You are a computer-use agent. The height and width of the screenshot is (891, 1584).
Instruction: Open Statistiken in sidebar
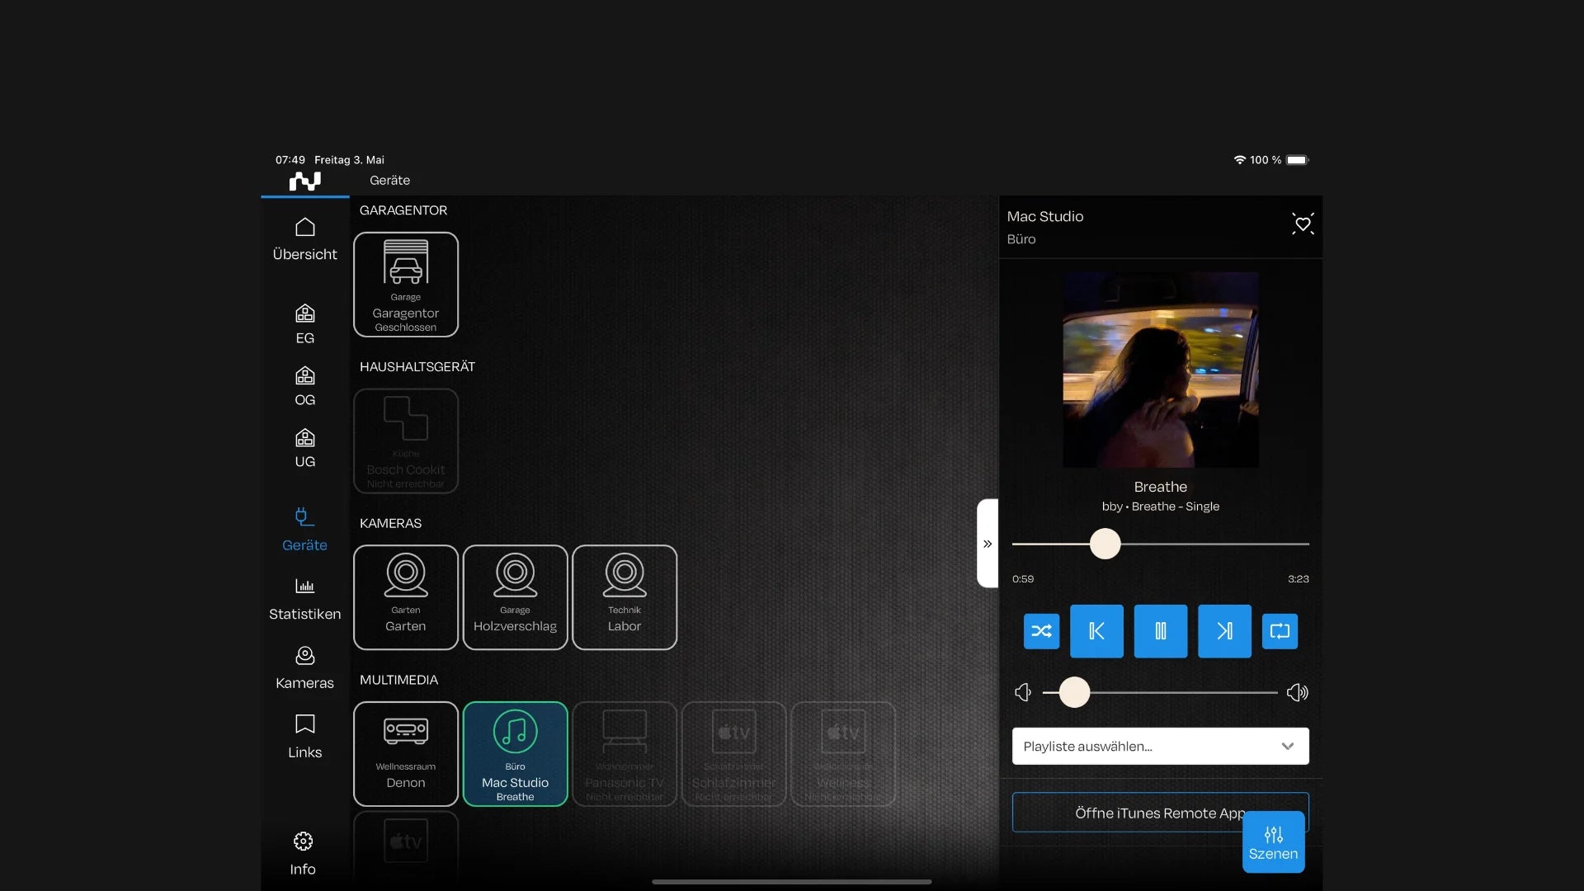point(304,599)
